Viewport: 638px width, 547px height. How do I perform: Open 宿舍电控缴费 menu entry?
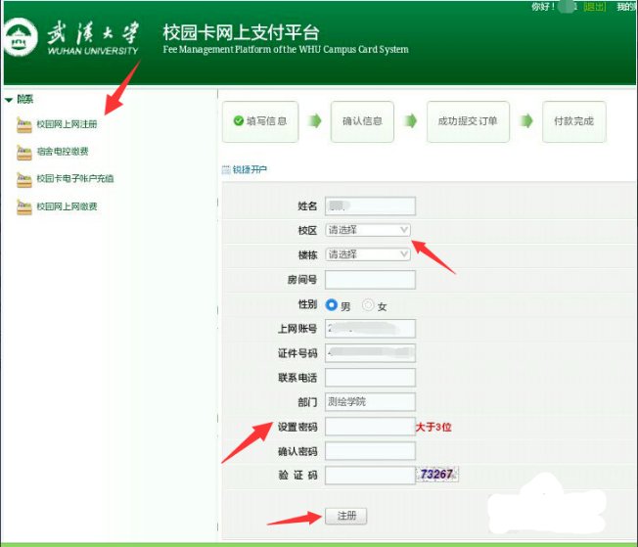tap(63, 152)
